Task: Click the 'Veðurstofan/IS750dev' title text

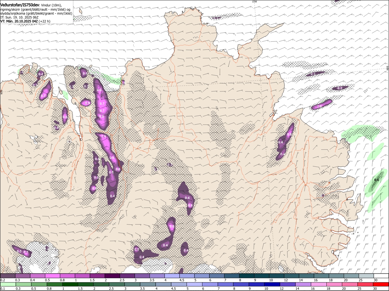Action: (20, 5)
